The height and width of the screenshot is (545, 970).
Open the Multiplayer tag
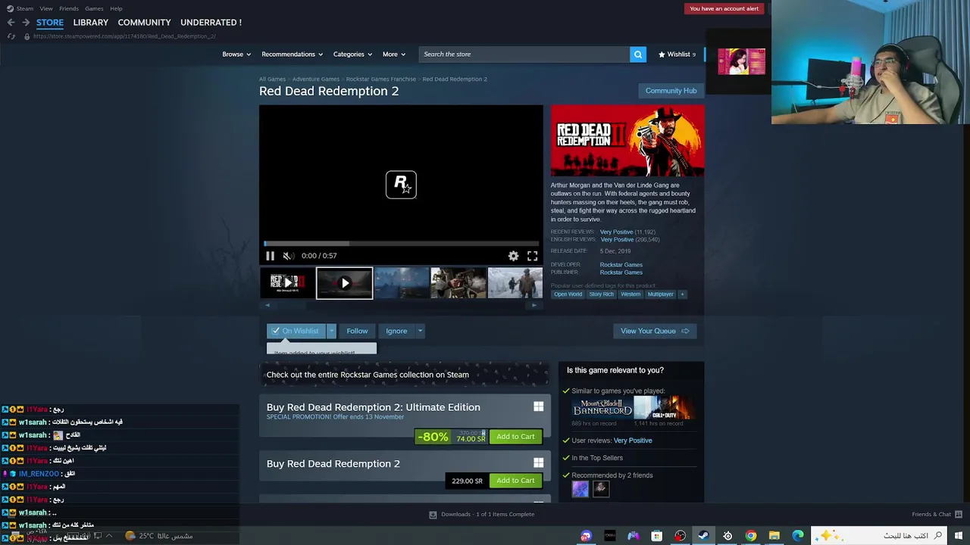(x=660, y=294)
